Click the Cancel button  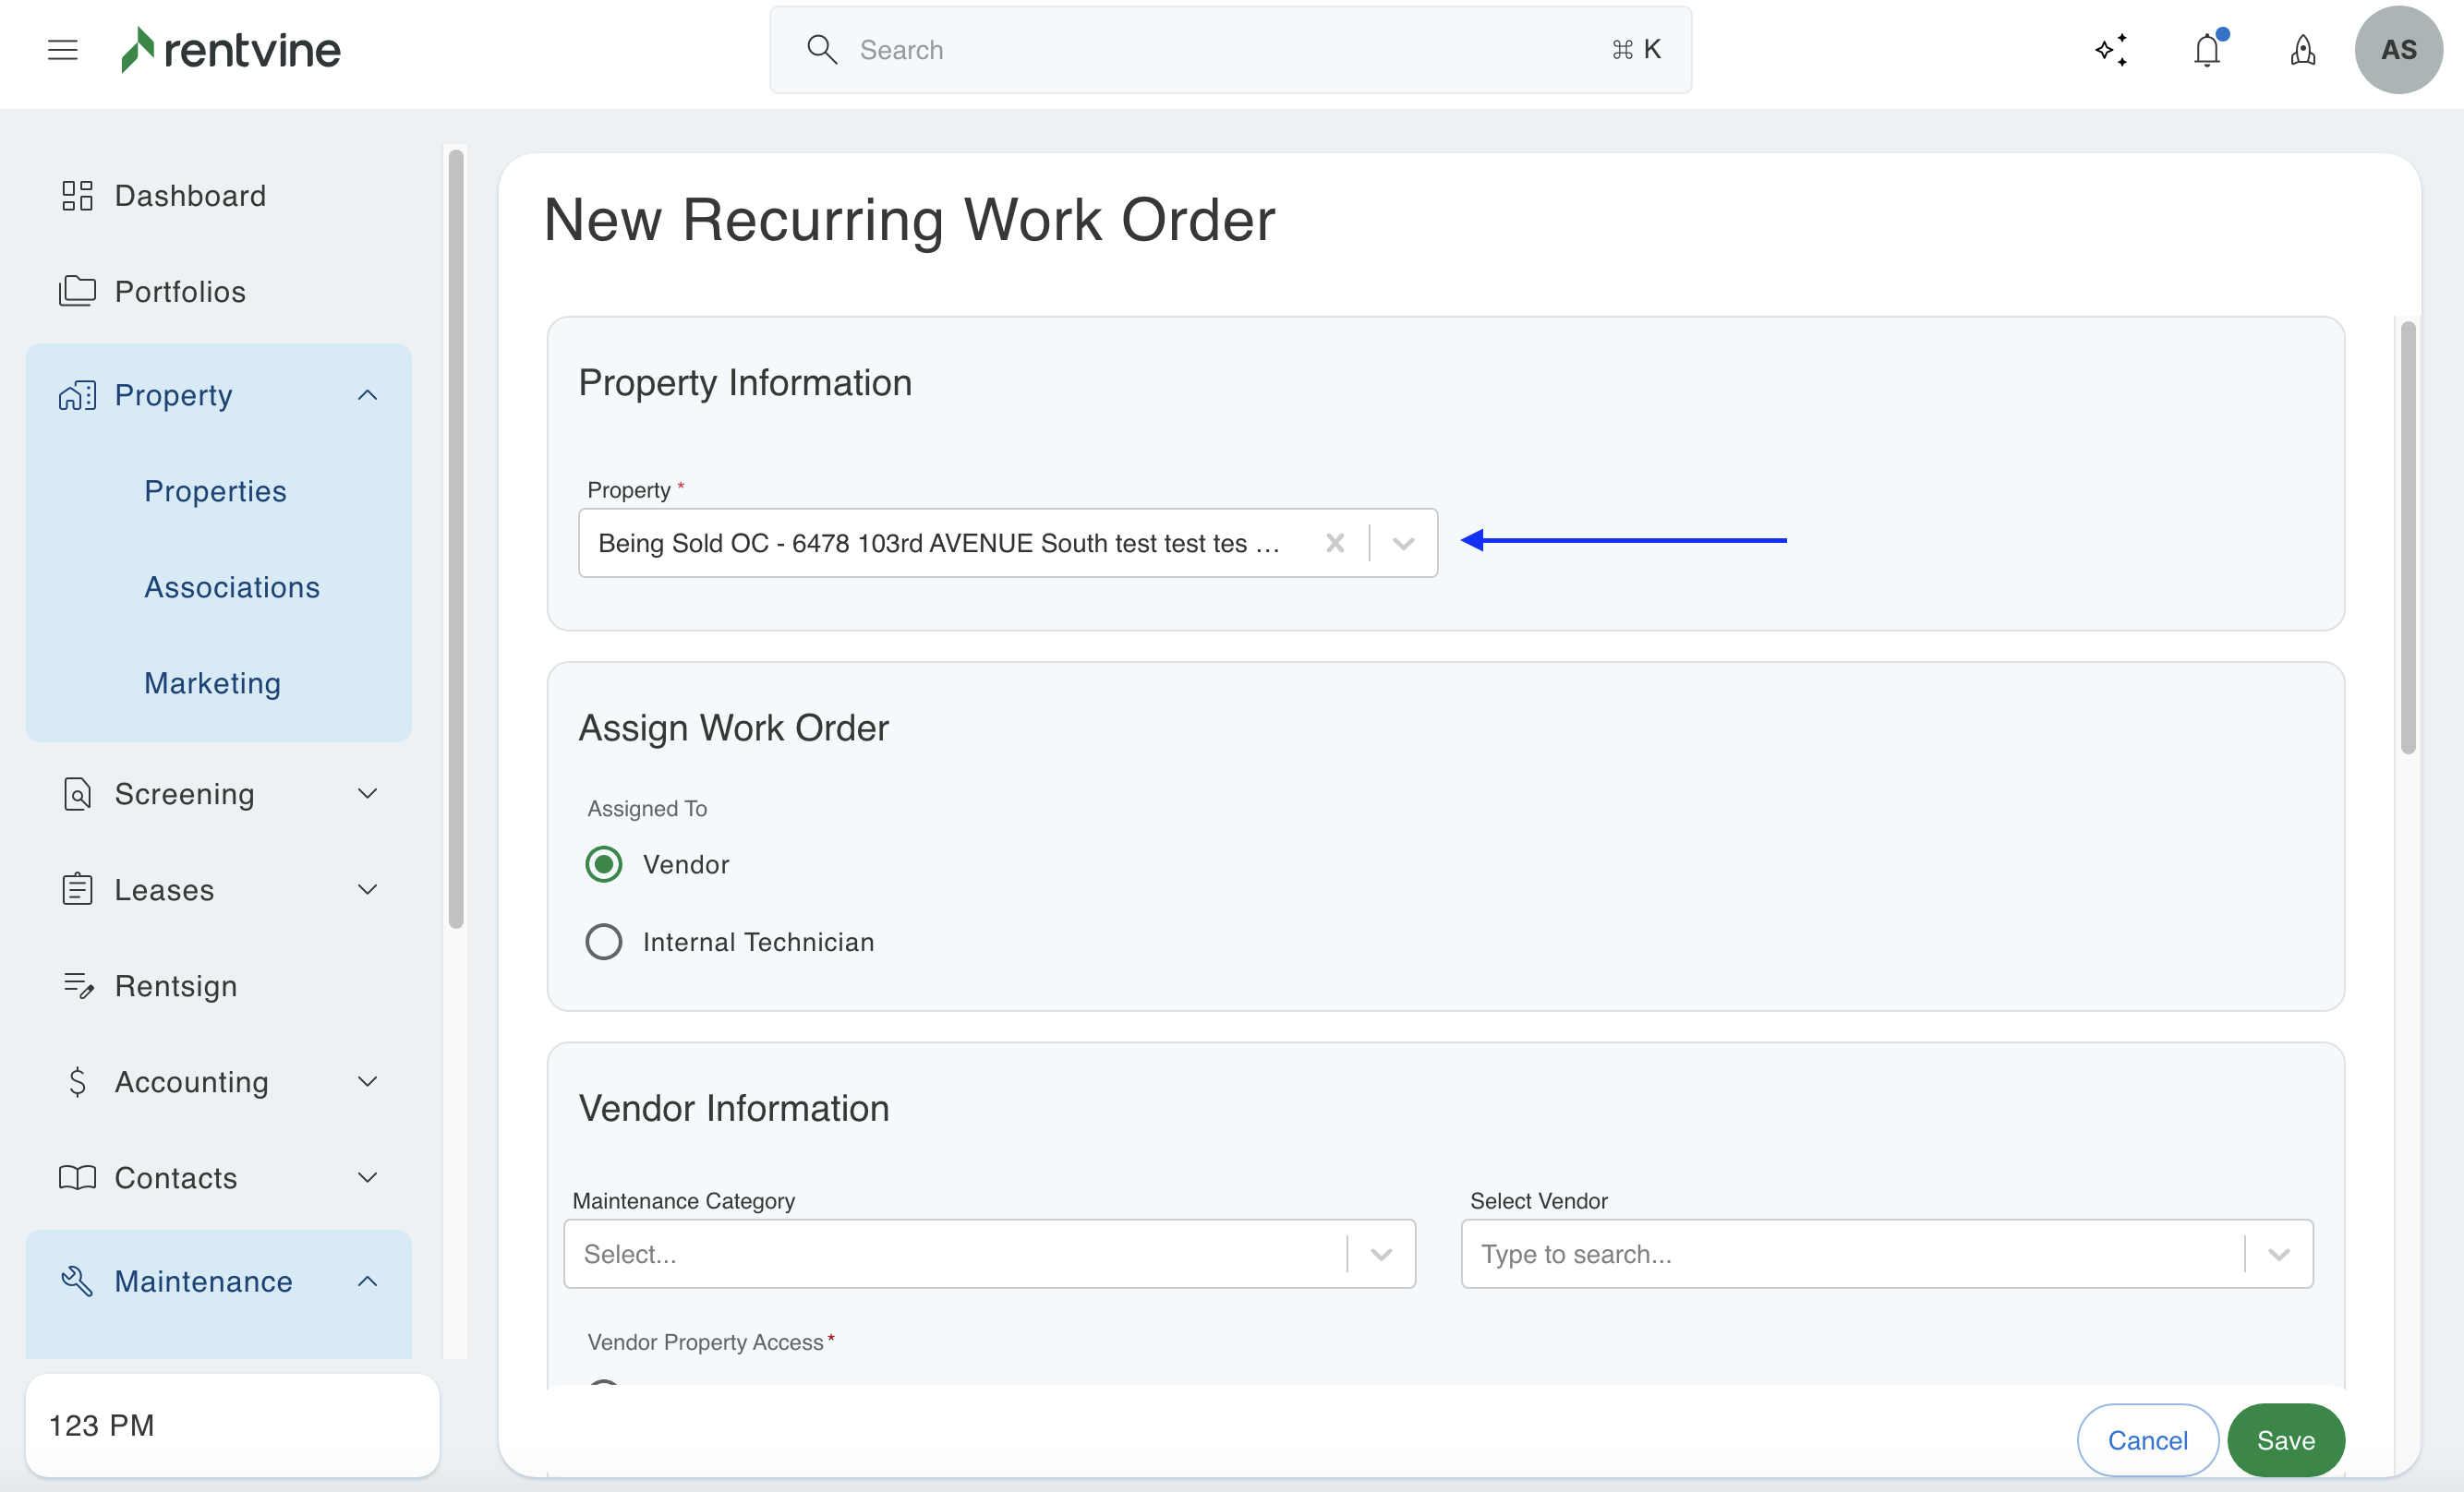point(2147,1440)
